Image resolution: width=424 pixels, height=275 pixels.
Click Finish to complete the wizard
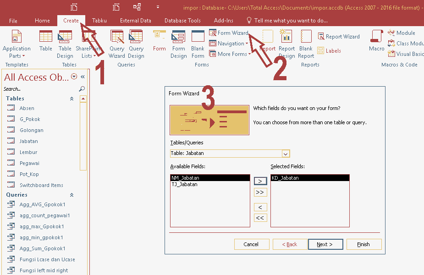[363, 244]
